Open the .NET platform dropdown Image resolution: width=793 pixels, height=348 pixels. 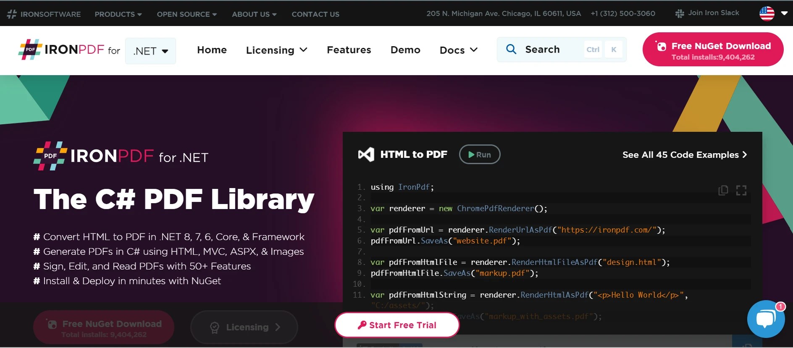pyautogui.click(x=150, y=51)
